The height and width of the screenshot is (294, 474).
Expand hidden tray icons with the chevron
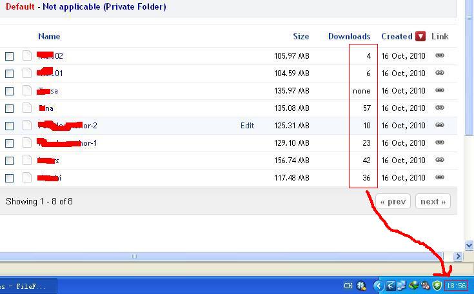pyautogui.click(x=379, y=286)
